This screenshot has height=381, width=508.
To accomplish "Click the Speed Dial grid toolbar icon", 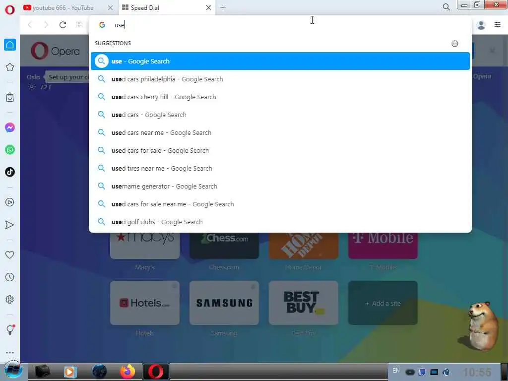I will tap(79, 25).
